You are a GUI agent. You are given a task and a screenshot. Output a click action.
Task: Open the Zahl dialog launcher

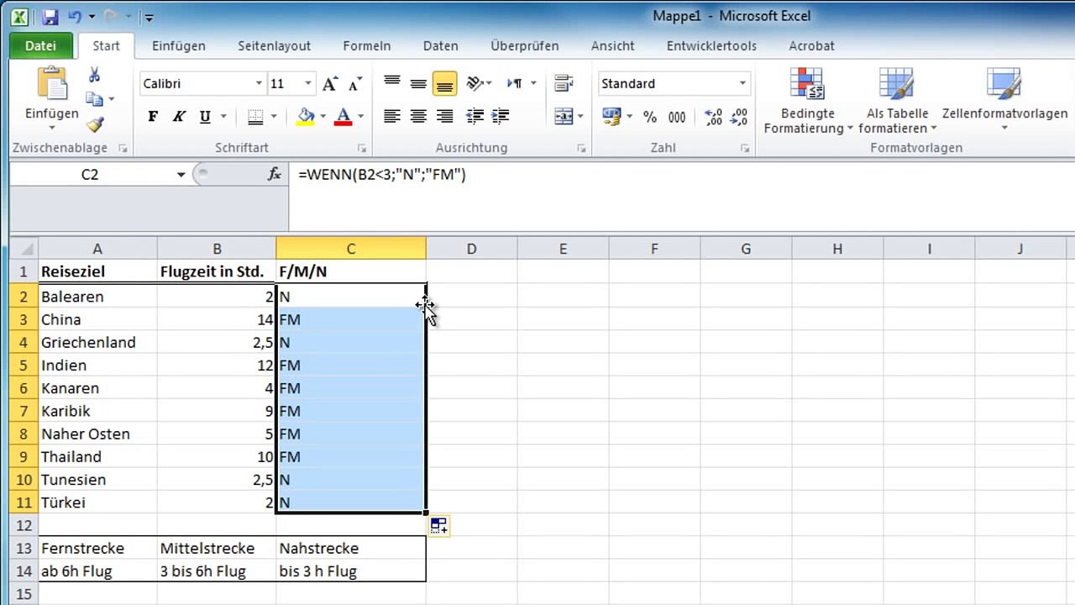point(744,148)
